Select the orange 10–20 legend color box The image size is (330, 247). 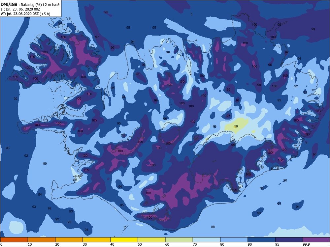point(42,240)
